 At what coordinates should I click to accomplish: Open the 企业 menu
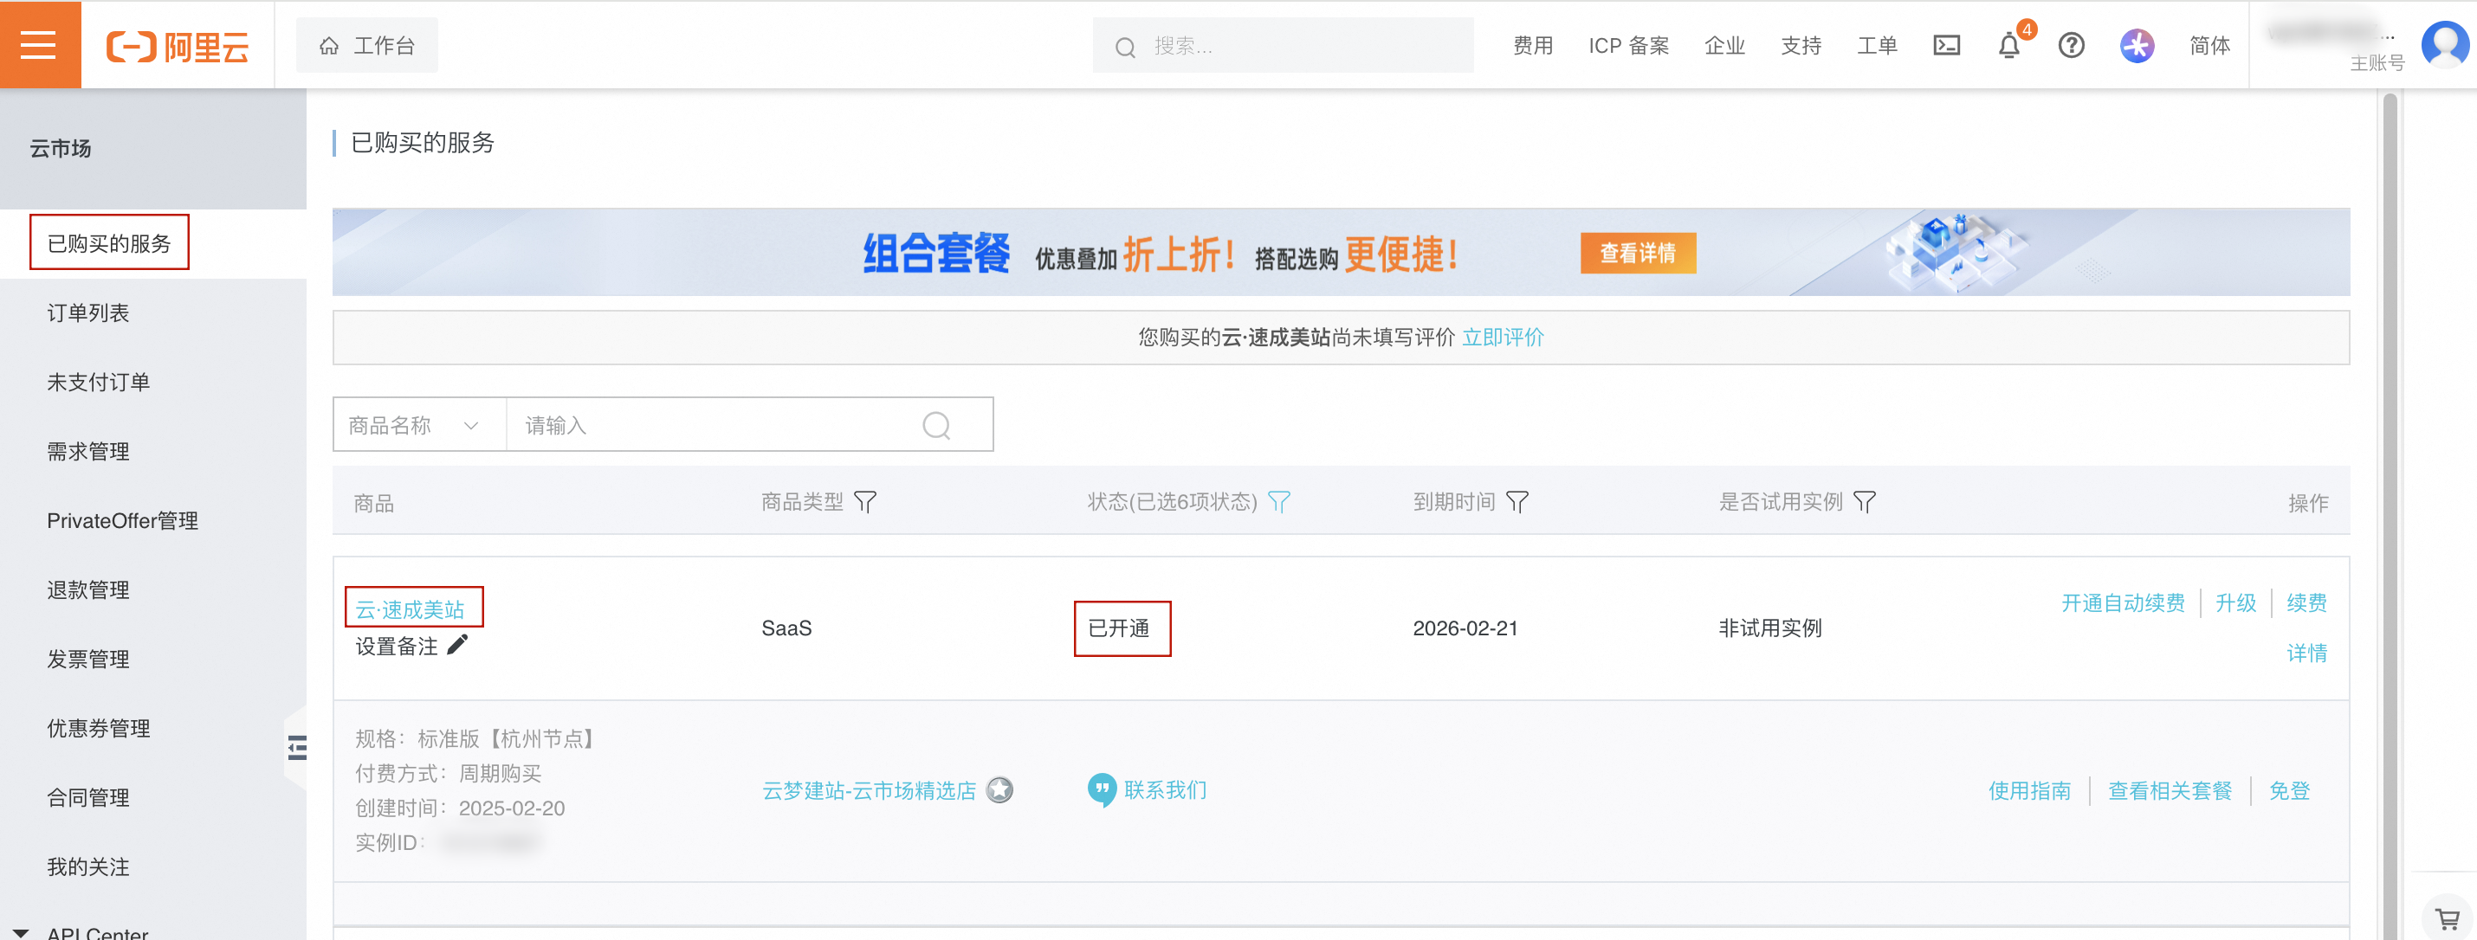1724,45
